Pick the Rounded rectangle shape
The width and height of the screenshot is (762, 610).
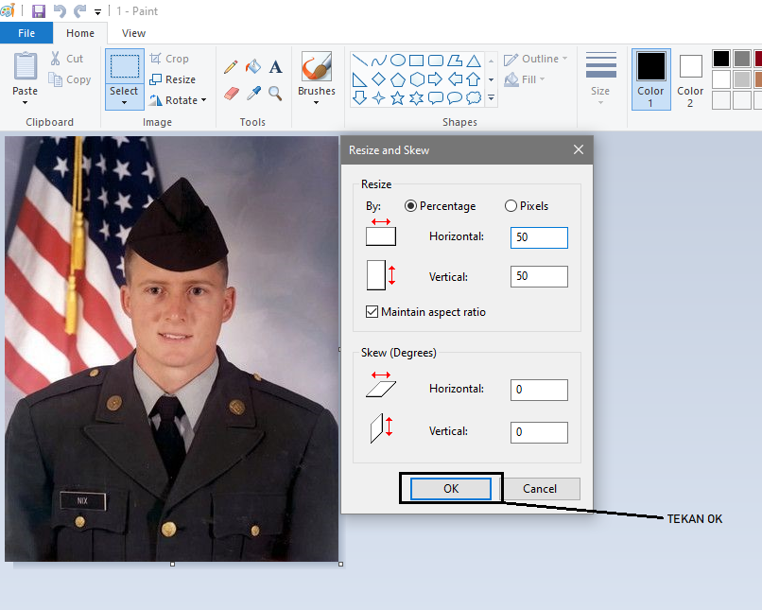point(436,61)
